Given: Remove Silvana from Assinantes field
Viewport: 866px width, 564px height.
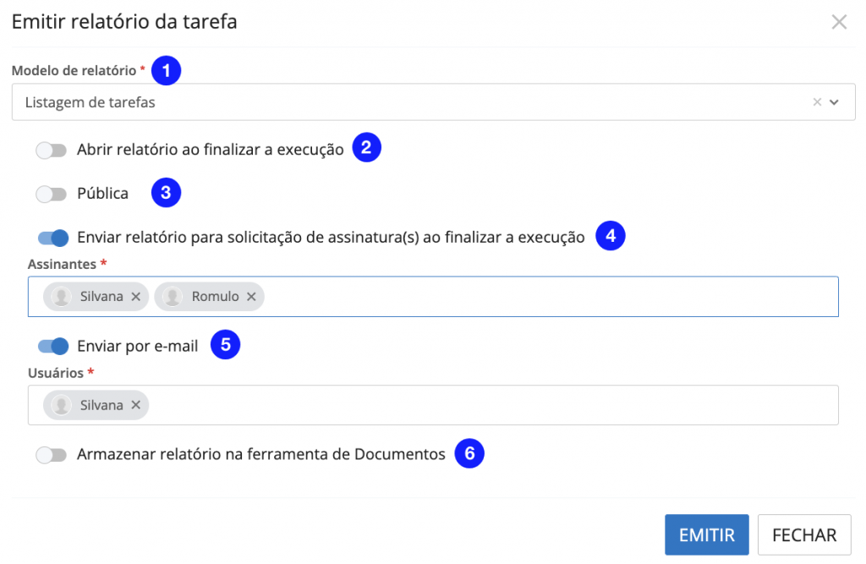Looking at the screenshot, I should (136, 297).
